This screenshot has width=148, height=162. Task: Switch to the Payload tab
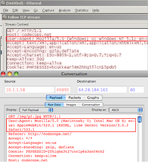tap(56, 98)
